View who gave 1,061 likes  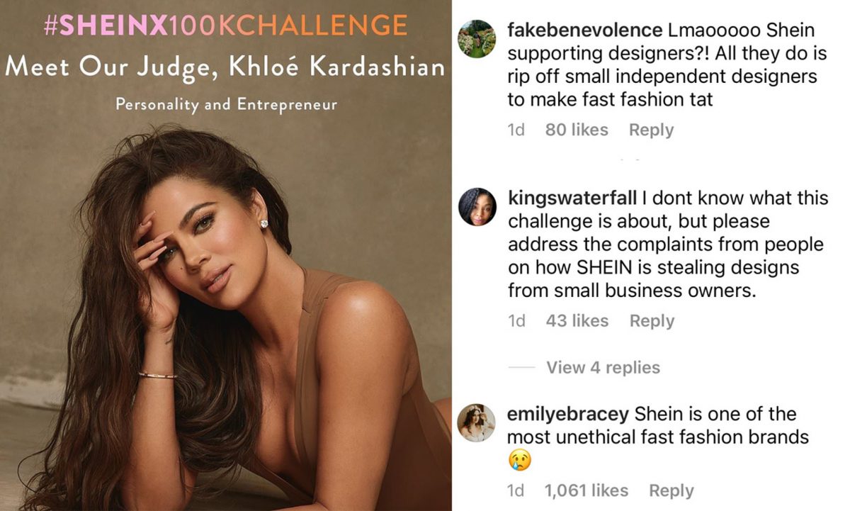tap(586, 490)
